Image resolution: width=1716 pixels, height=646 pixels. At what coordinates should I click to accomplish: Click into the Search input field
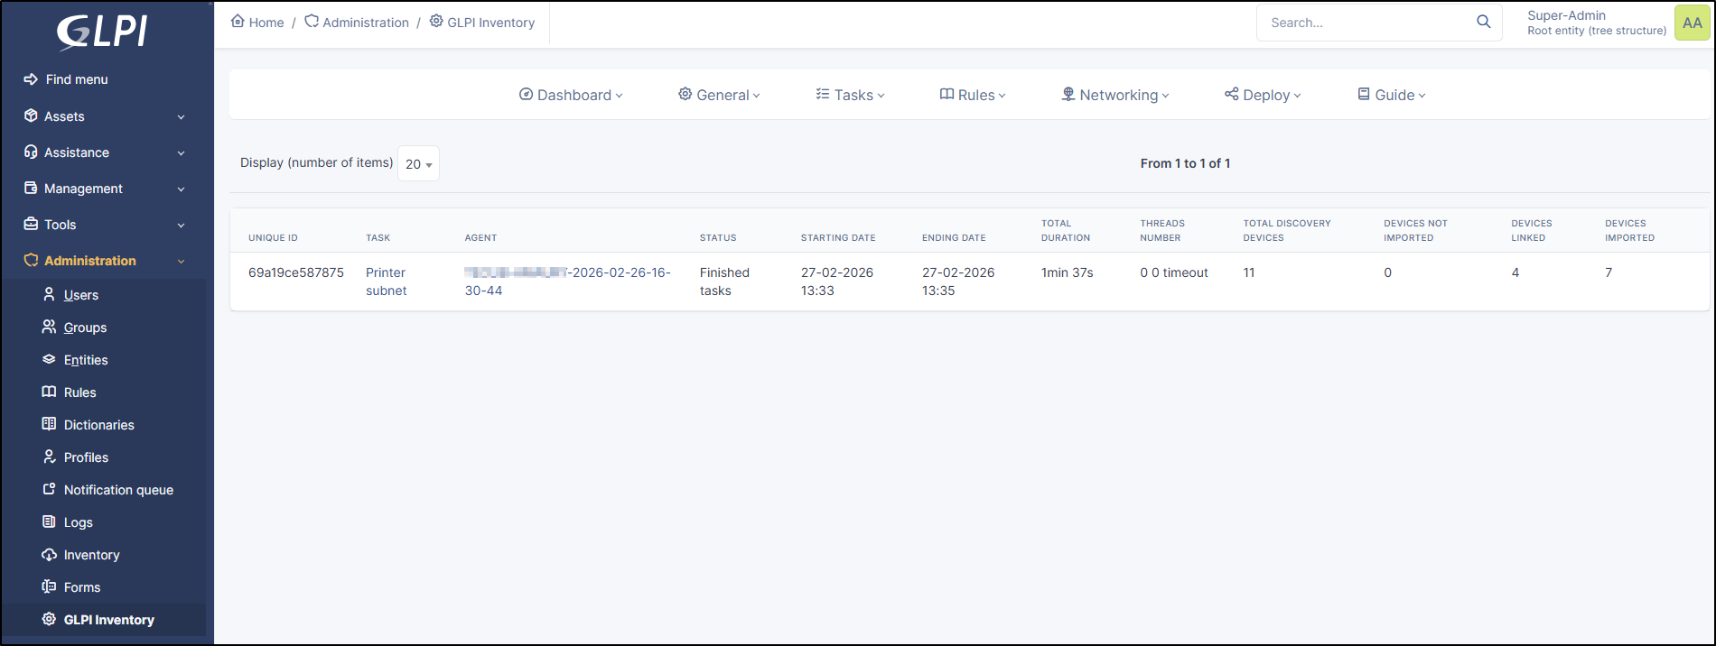coord(1364,23)
